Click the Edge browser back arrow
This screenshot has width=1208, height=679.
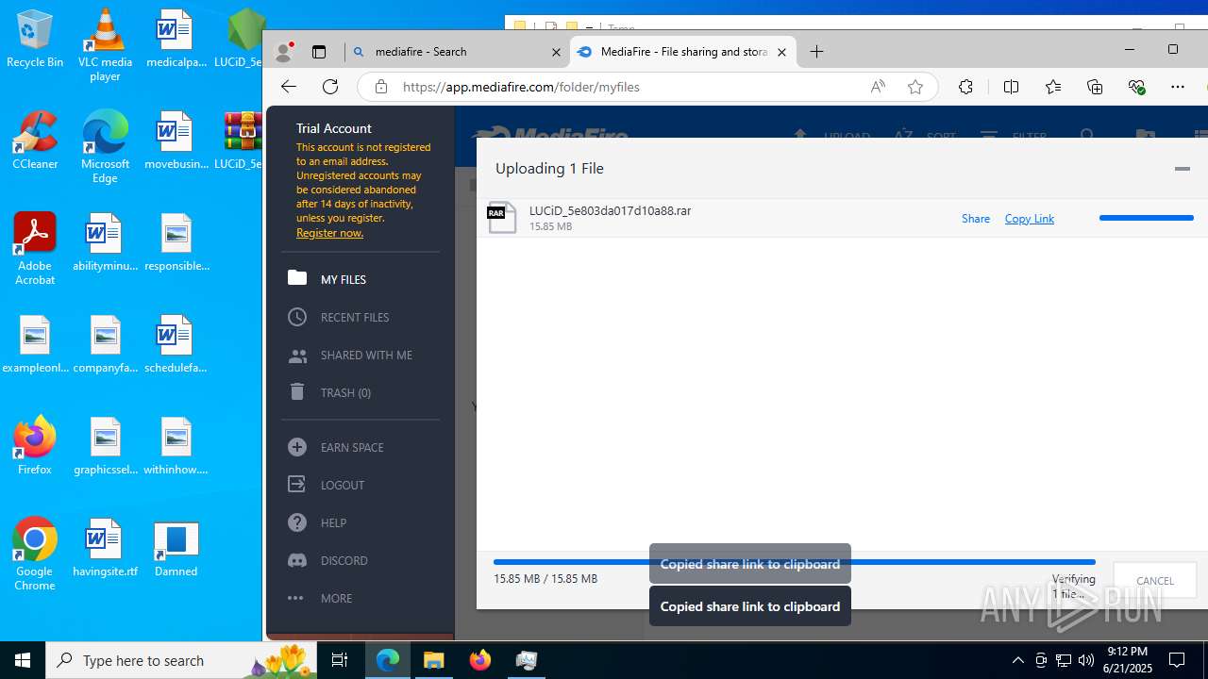[289, 87]
